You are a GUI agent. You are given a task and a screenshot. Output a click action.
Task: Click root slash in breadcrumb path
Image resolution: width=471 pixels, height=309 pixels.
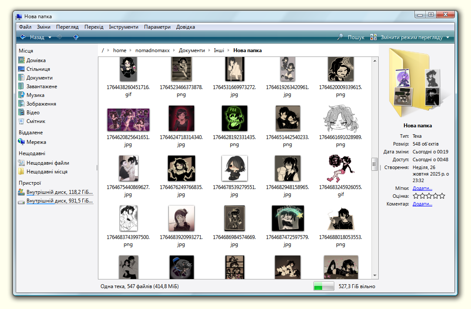(x=103, y=50)
